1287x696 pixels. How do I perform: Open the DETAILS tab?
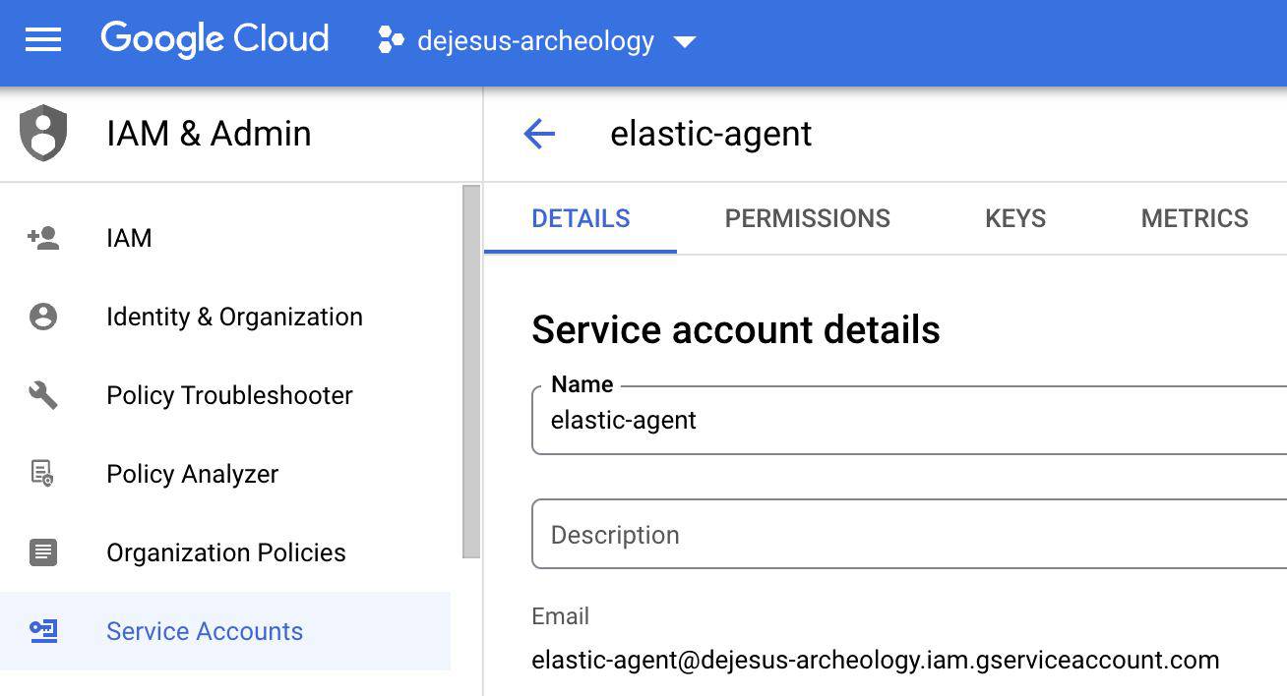point(581,218)
